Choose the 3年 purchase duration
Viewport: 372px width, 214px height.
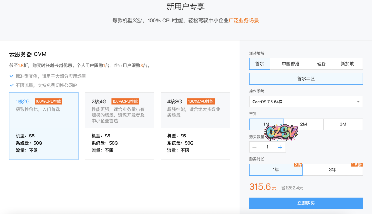(332, 170)
